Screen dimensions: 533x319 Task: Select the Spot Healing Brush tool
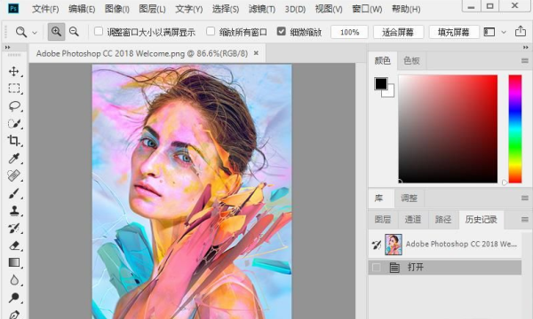(x=14, y=175)
